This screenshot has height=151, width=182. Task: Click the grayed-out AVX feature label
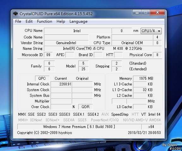click(x=105, y=114)
